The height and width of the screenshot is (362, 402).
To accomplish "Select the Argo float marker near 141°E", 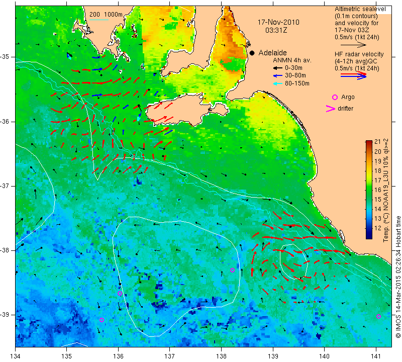I will [x=378, y=316].
